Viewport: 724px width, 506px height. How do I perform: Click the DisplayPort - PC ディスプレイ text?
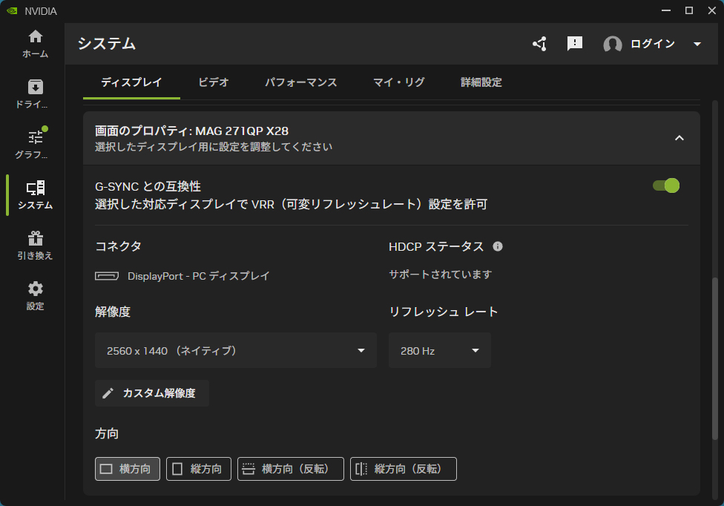pos(199,276)
